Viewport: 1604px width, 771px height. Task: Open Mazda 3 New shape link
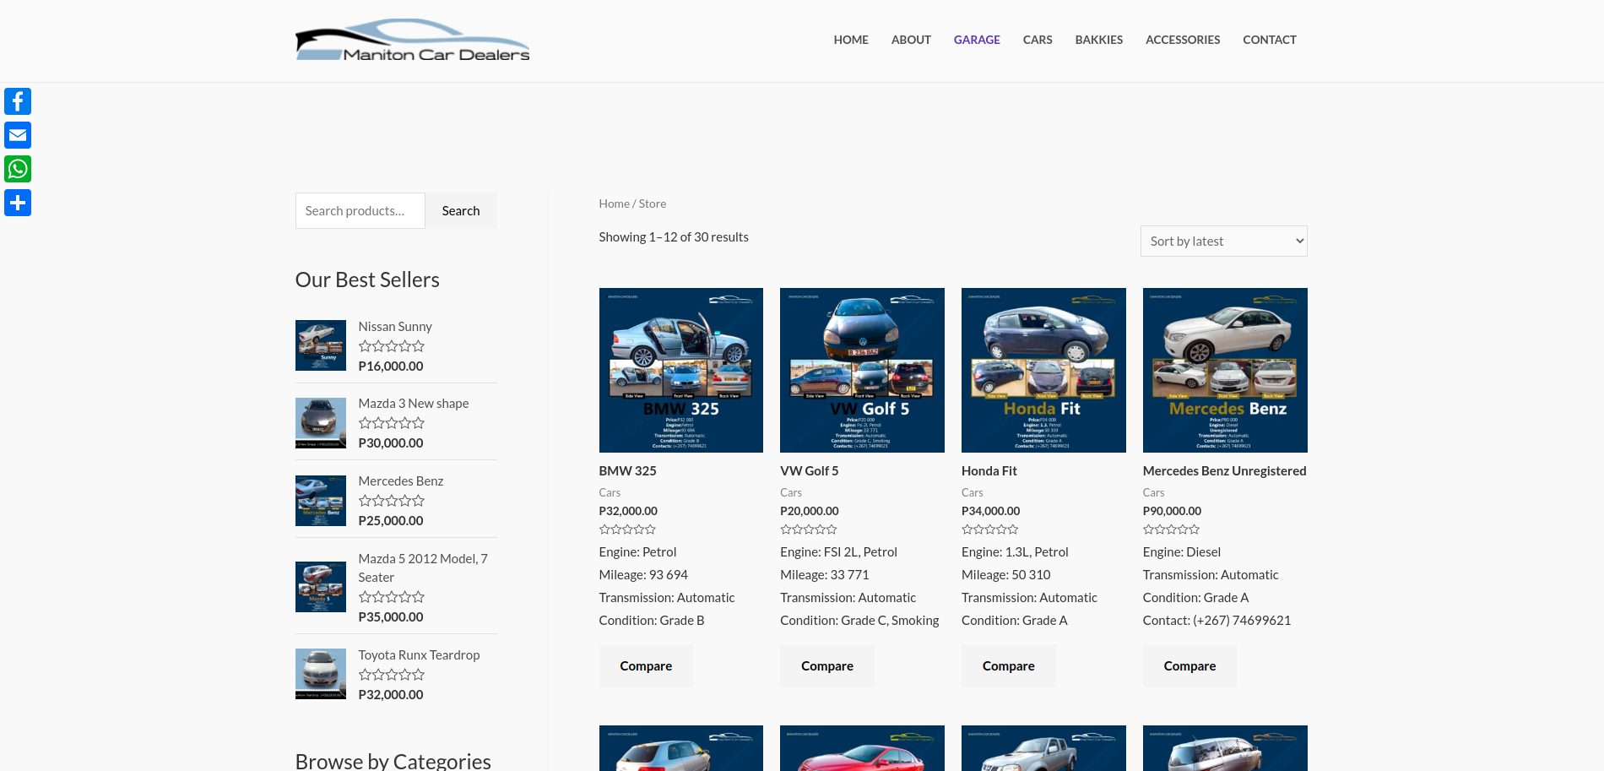point(414,404)
